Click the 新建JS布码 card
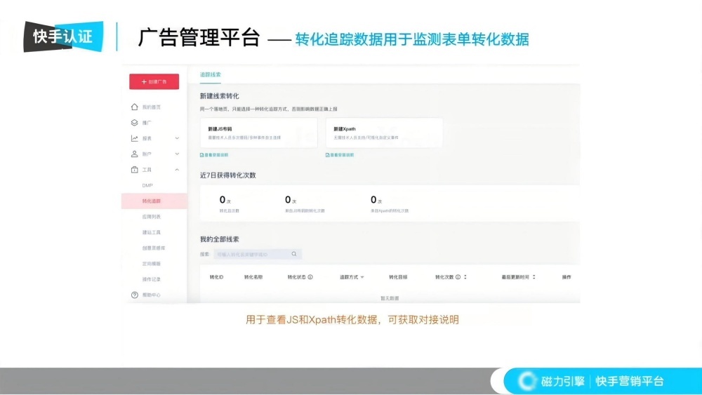The height and width of the screenshot is (395, 702). pos(259,133)
